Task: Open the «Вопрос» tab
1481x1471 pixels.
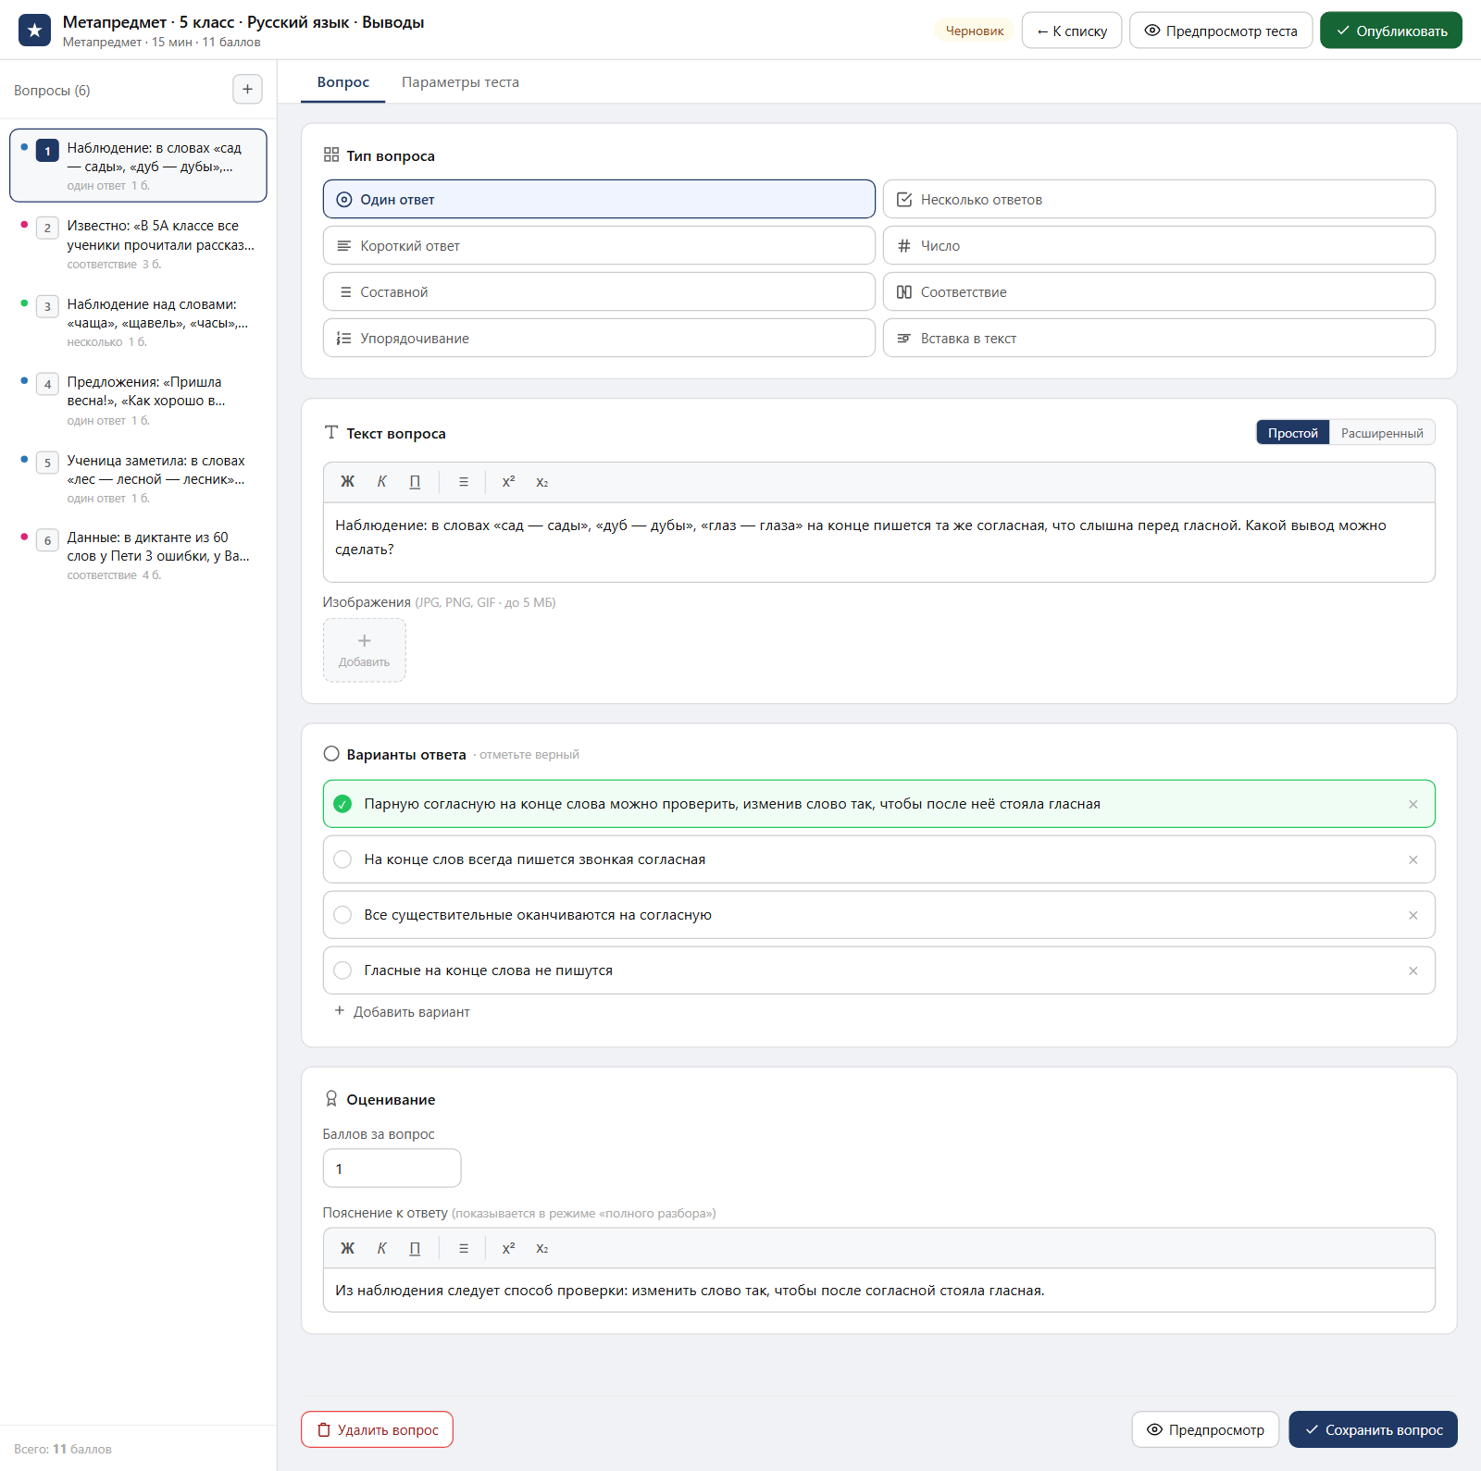Action: coord(343,82)
